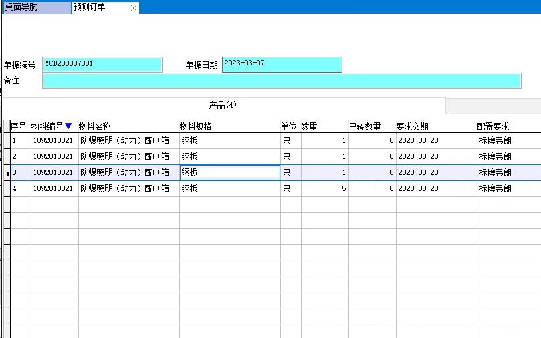Click the active 钢板 cell in row 3
This screenshot has width=541, height=338.
229,172
